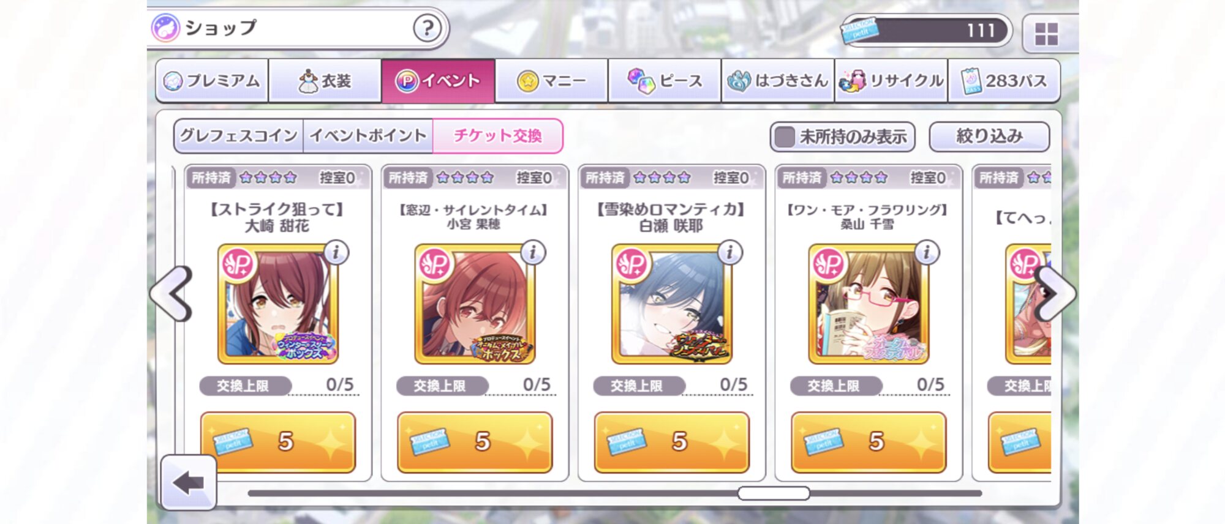Select the グレフェスコイン sub-tab
Screen dimensions: 1225x524
click(x=239, y=136)
